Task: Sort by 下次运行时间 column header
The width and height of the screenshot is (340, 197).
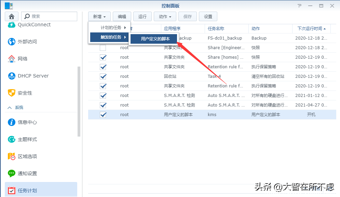Action: click(311, 29)
